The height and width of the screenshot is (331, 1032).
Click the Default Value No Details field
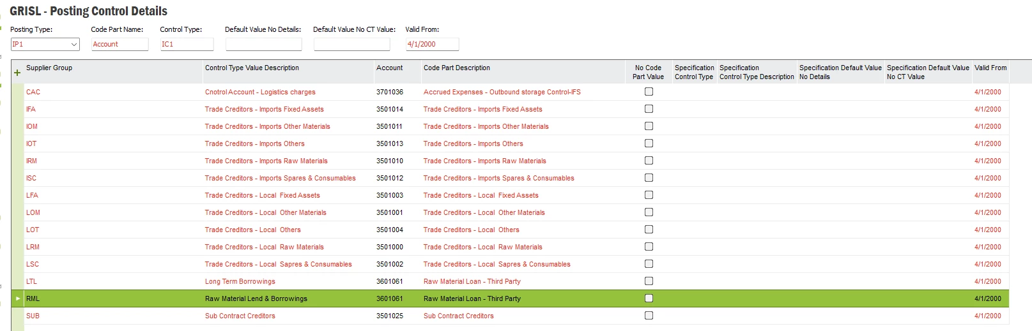[263, 44]
